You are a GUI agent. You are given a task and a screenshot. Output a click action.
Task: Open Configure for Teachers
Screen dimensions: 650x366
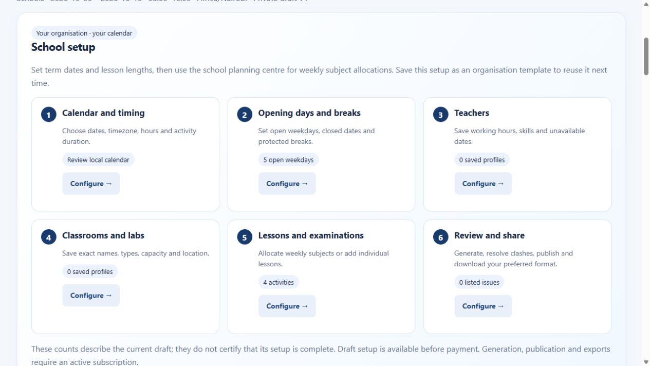tap(483, 184)
